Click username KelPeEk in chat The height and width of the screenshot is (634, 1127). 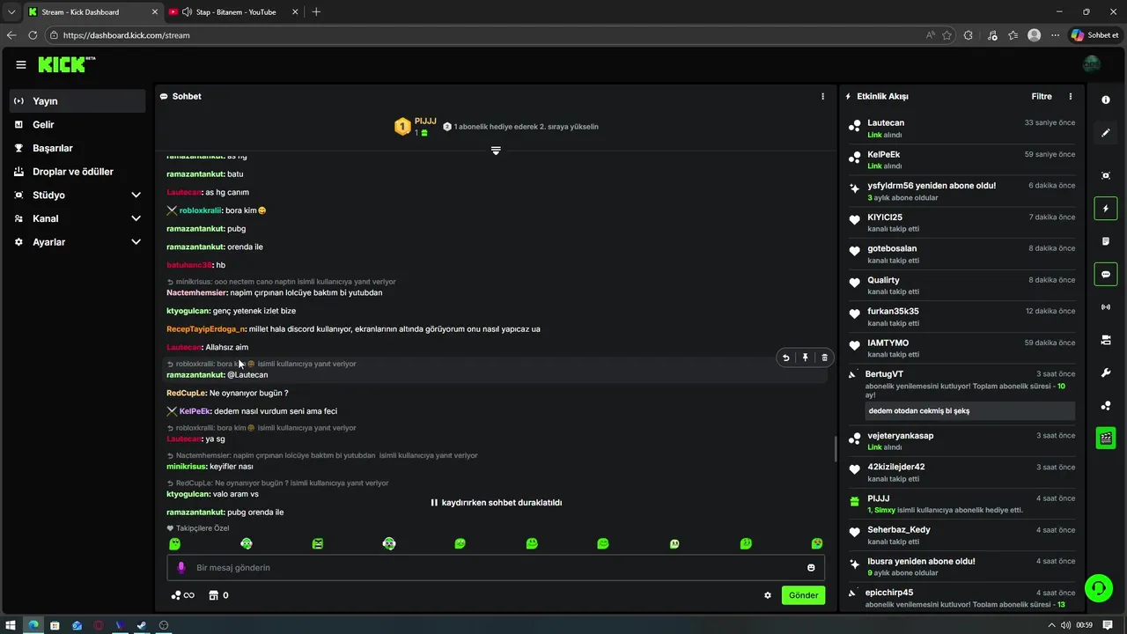[195, 411]
